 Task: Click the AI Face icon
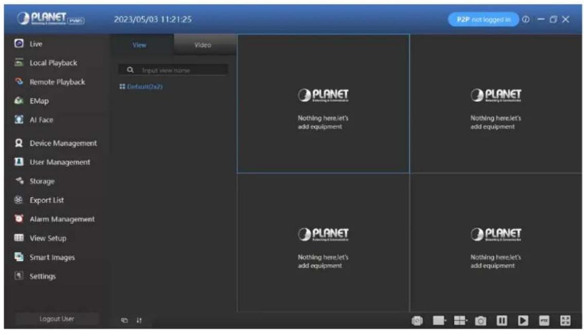click(19, 120)
